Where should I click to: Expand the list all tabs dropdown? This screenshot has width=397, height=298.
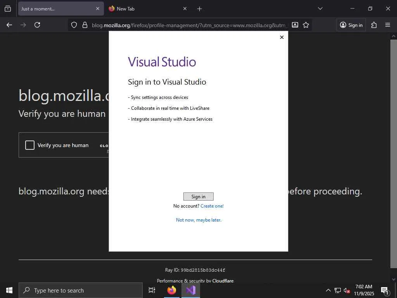coord(320,9)
